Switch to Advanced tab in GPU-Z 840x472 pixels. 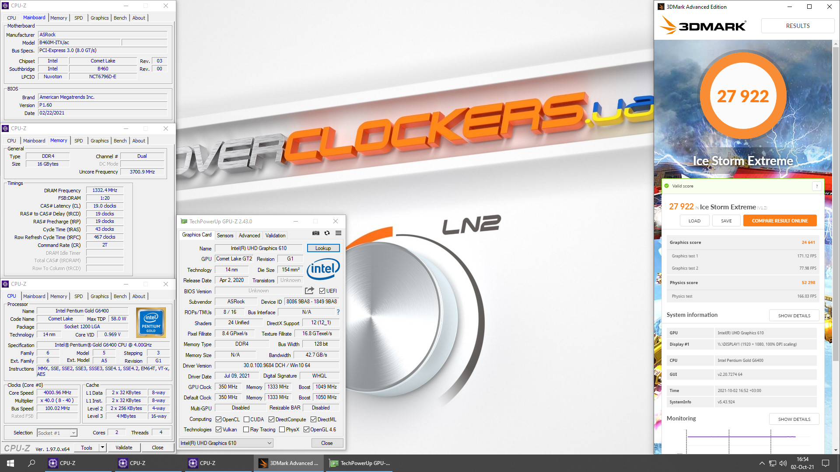click(249, 236)
